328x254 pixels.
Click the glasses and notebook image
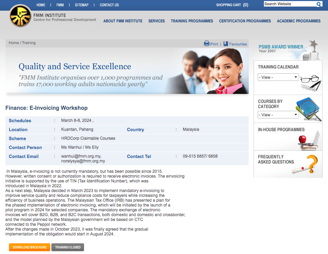[x=311, y=83]
